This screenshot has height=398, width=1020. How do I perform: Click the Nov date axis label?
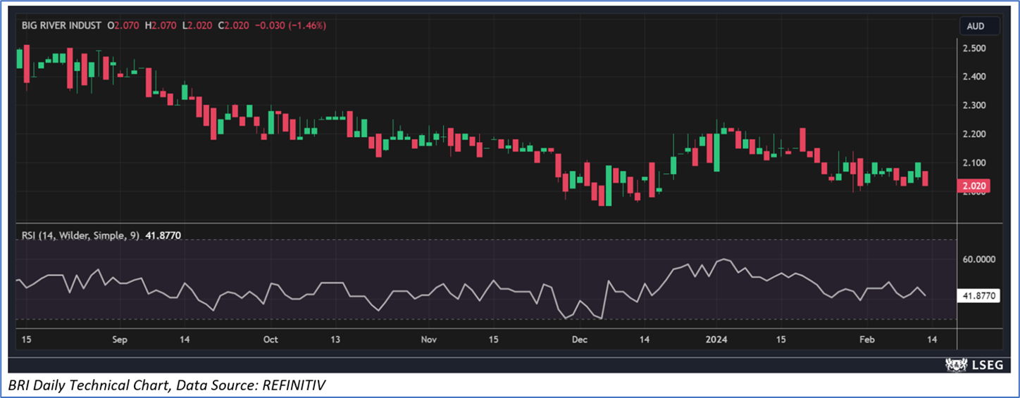click(428, 340)
